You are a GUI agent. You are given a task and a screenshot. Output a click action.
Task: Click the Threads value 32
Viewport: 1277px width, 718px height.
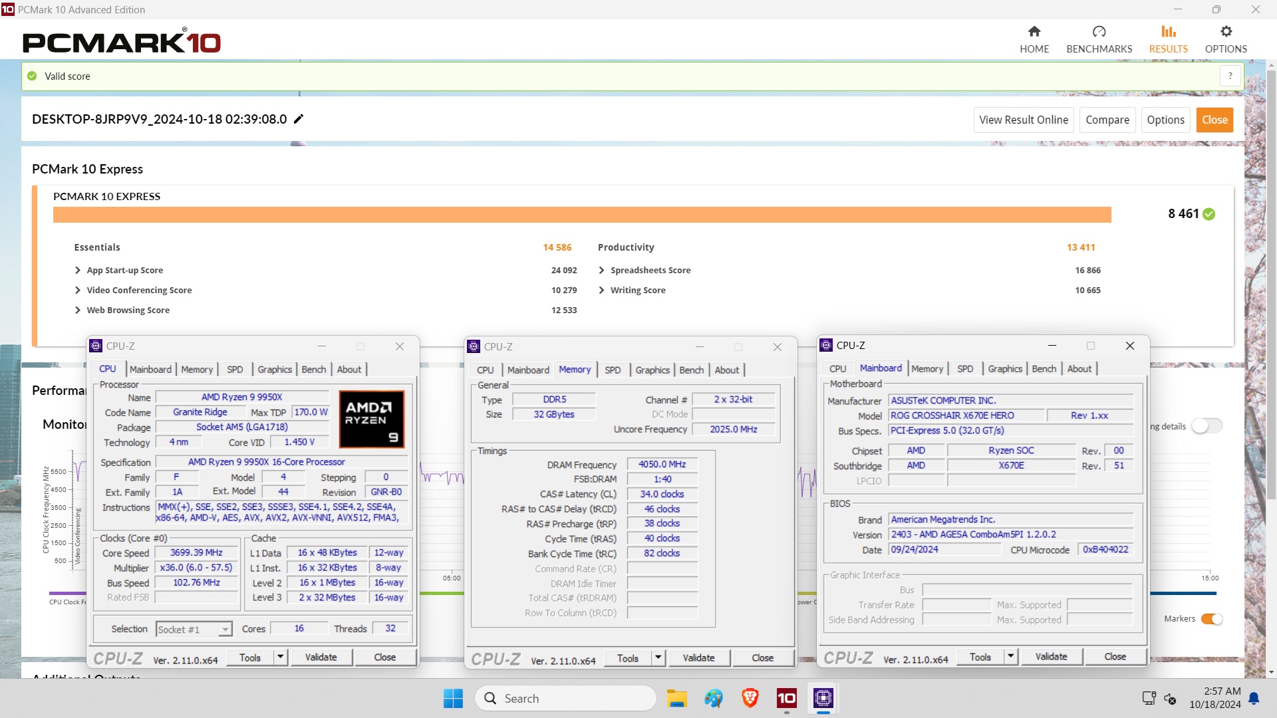click(x=390, y=628)
